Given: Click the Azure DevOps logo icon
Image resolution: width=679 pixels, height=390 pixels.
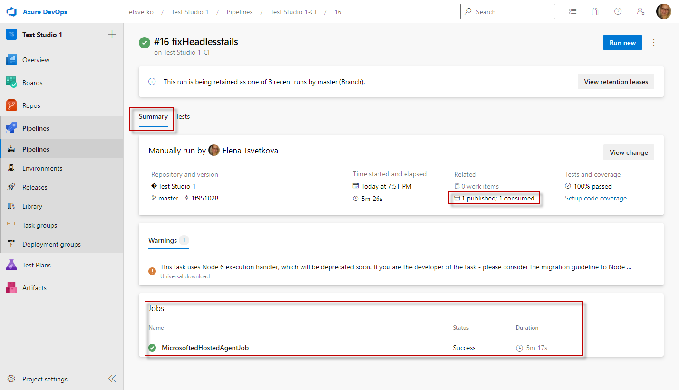Looking at the screenshot, I should click(12, 12).
